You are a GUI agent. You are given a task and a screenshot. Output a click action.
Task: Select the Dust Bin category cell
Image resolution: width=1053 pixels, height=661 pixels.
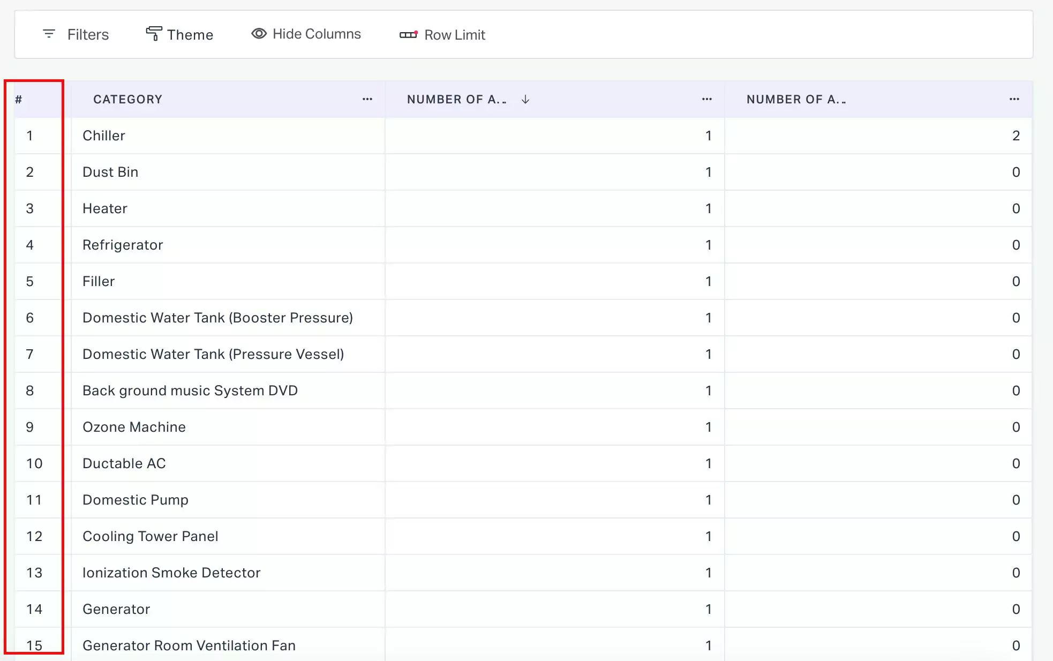pyautogui.click(x=110, y=172)
